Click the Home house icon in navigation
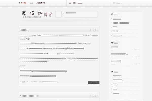The image size is (152, 101). pyautogui.click(x=20, y=3)
